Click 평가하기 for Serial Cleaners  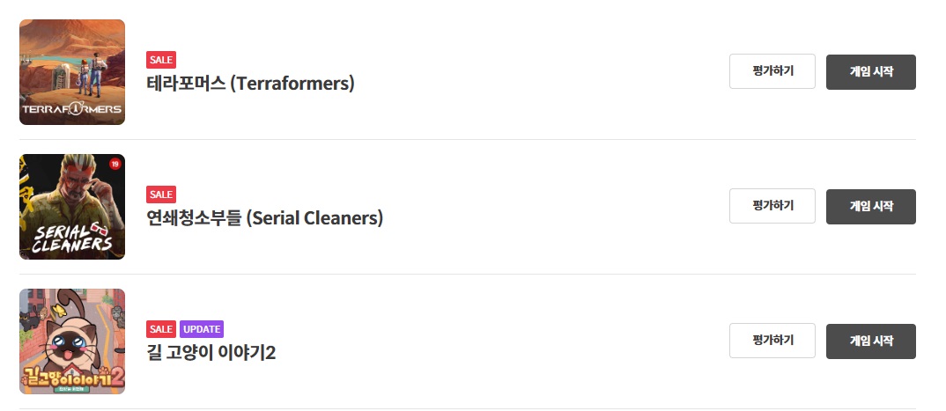tap(772, 206)
